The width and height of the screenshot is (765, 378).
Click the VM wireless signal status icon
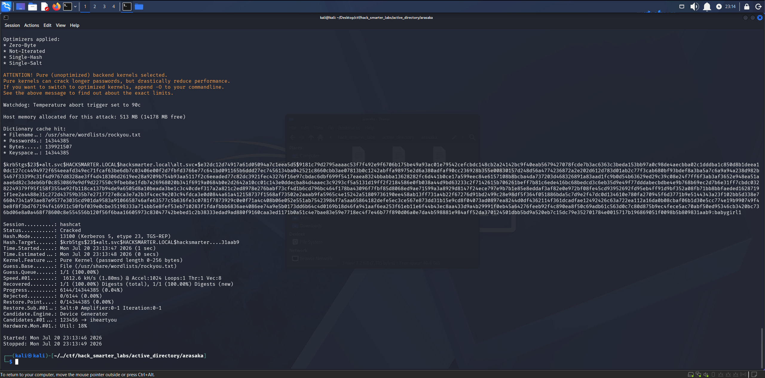point(743,374)
